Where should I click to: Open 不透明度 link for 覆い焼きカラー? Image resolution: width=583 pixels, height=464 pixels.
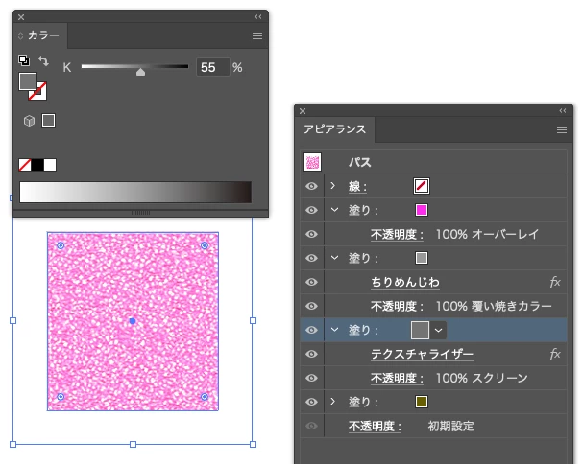point(397,307)
